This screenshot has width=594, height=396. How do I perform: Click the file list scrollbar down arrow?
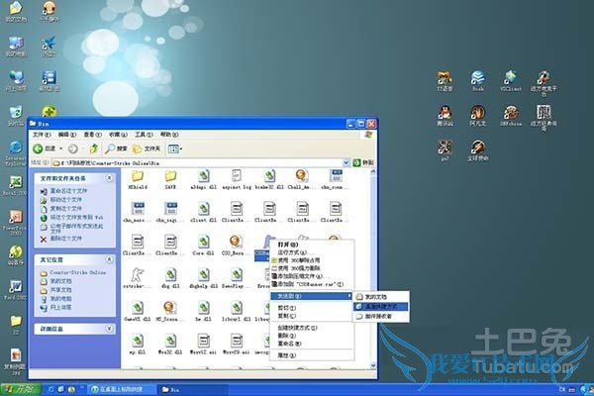coord(373,365)
